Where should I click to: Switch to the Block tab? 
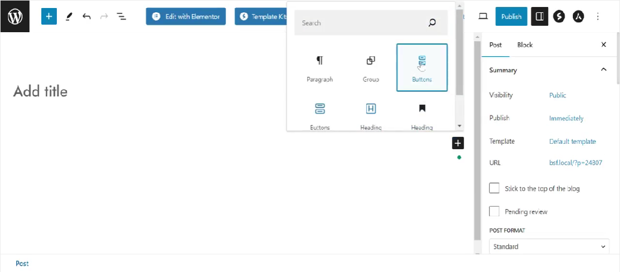[x=524, y=45]
